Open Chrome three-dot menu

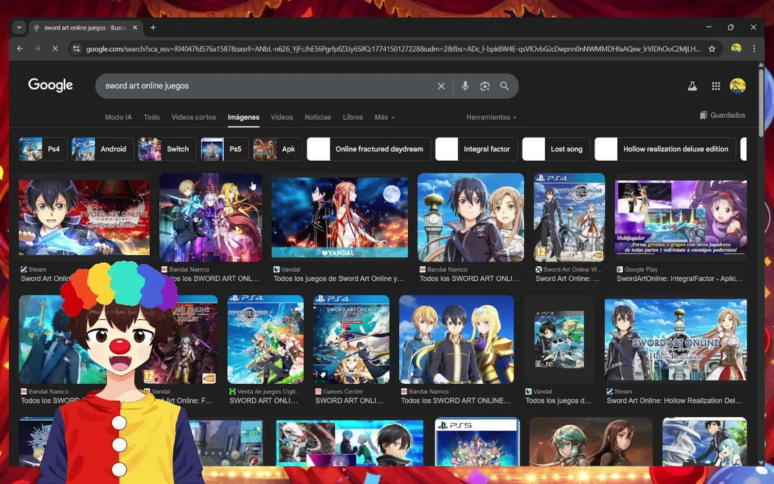click(754, 48)
